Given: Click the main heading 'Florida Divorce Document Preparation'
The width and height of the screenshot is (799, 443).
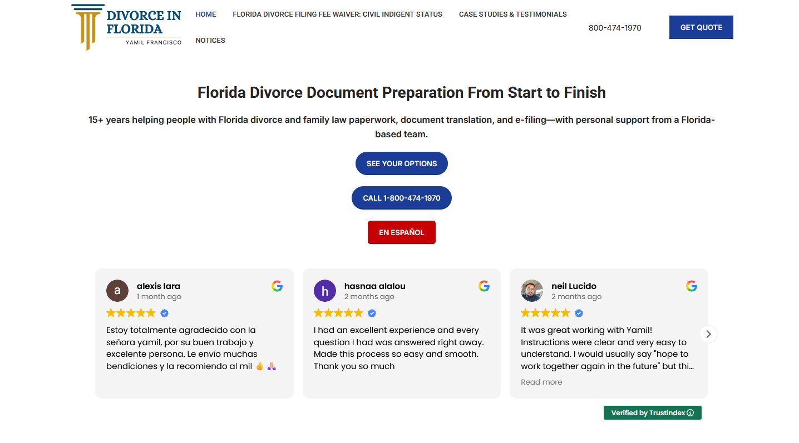Looking at the screenshot, I should (402, 92).
